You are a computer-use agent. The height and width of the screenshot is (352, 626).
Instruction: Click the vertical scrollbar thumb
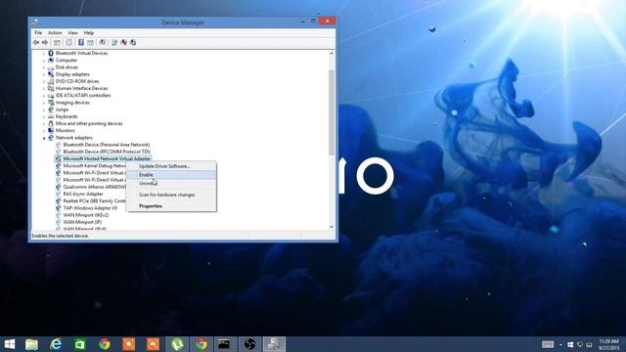click(332, 112)
